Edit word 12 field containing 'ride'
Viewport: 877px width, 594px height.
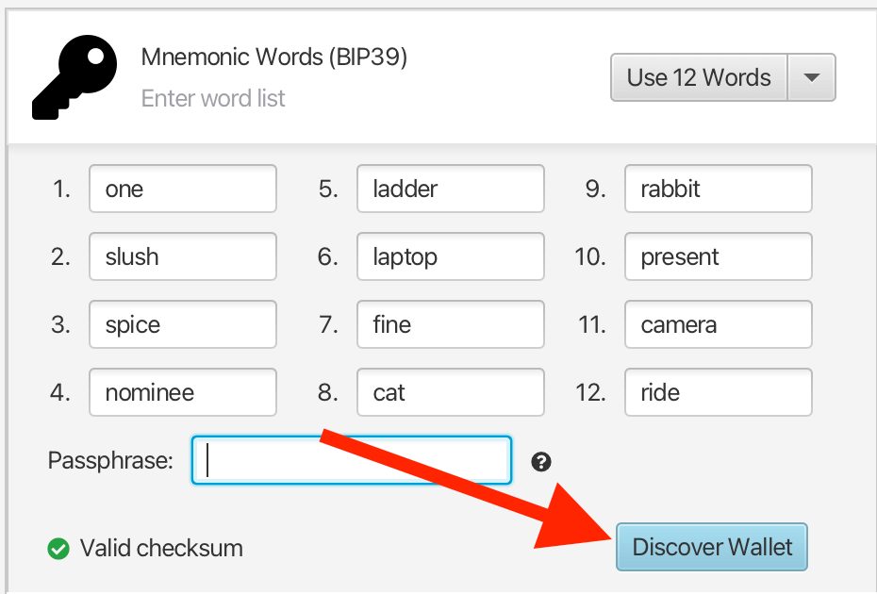pos(718,393)
